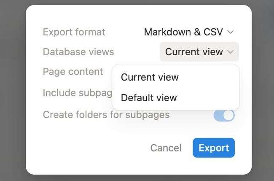Click empty white space left of Cancel
The width and height of the screenshot is (274, 181).
pyautogui.click(x=87, y=148)
